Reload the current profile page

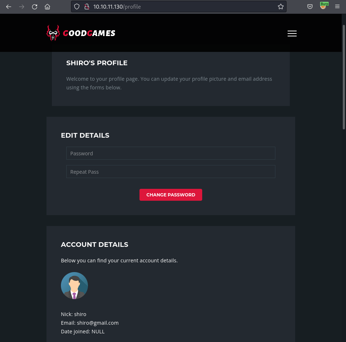(x=35, y=6)
